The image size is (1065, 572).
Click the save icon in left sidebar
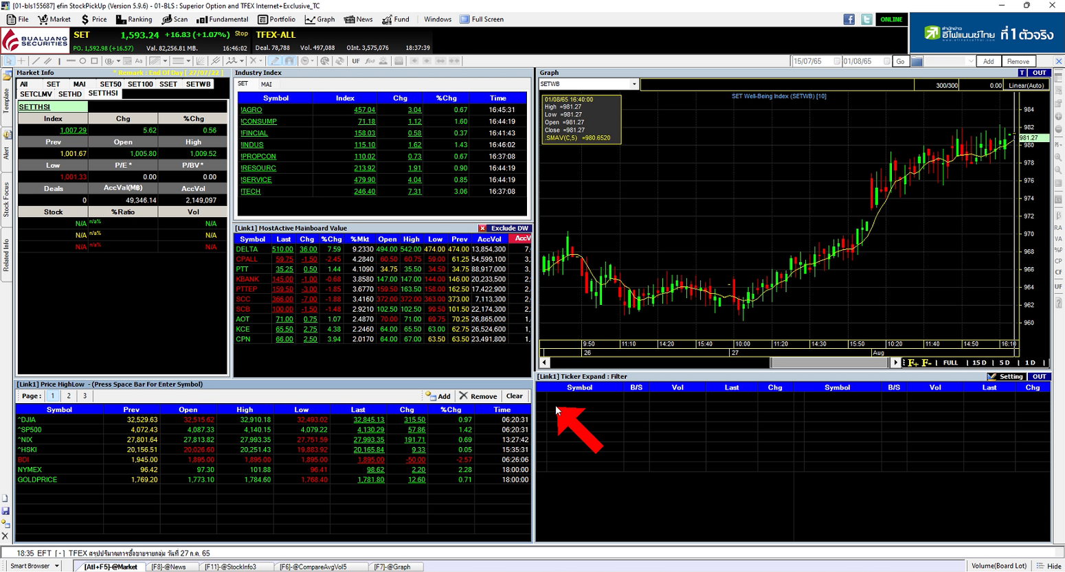tap(5, 512)
